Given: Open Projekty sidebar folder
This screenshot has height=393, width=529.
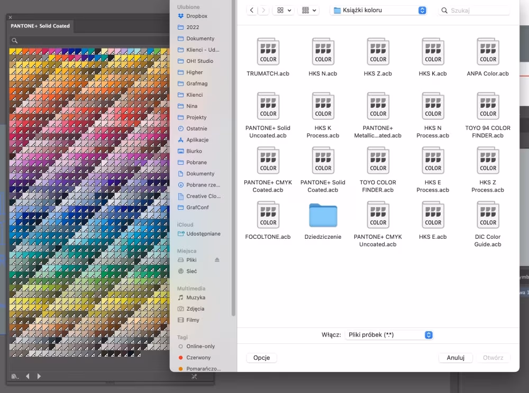Looking at the screenshot, I should point(196,117).
